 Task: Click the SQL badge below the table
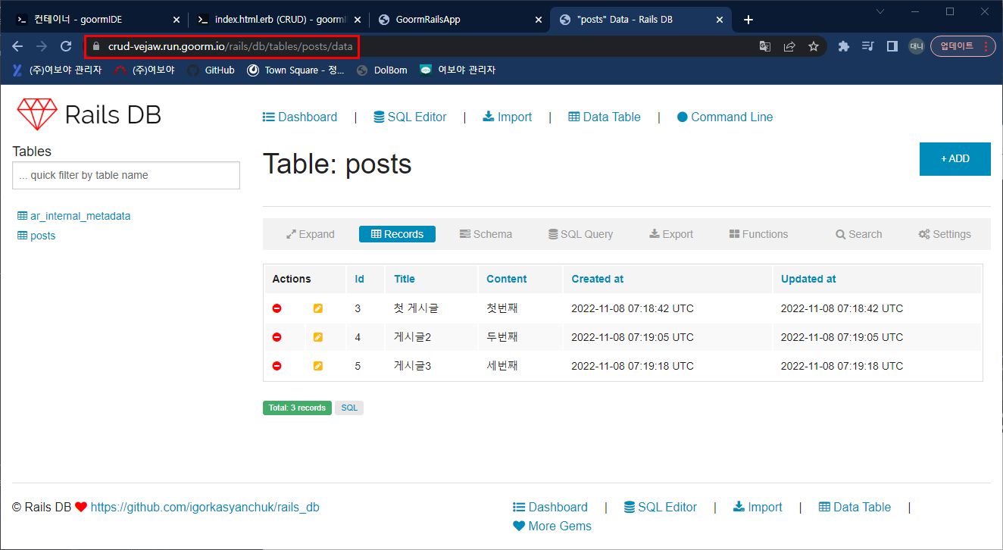point(349,408)
